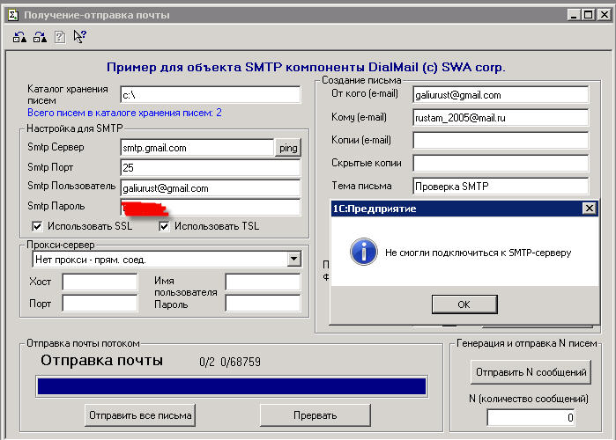Open the proxy server type dropdown
This screenshot has height=440, width=616.
point(293,260)
